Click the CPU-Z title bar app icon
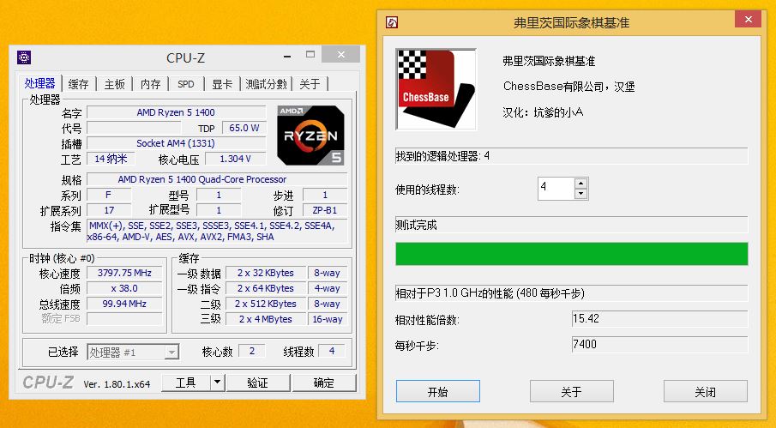 (x=24, y=57)
